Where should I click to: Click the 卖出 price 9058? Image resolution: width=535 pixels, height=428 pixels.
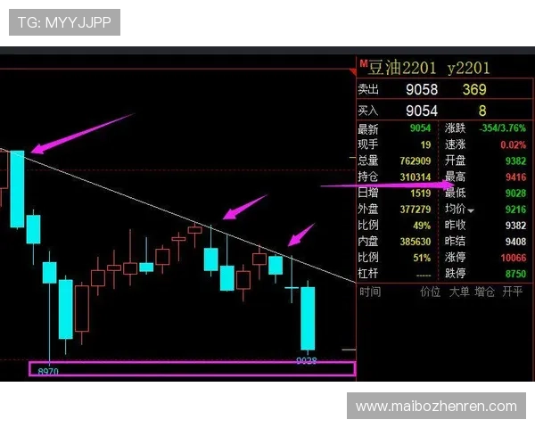(421, 89)
